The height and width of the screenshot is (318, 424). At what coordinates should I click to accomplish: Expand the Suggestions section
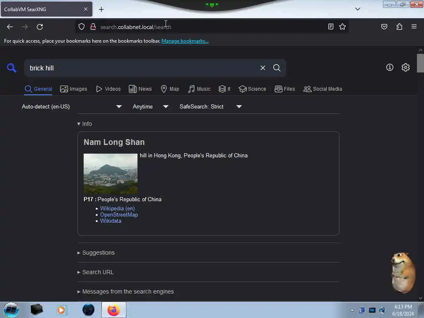[96, 253]
